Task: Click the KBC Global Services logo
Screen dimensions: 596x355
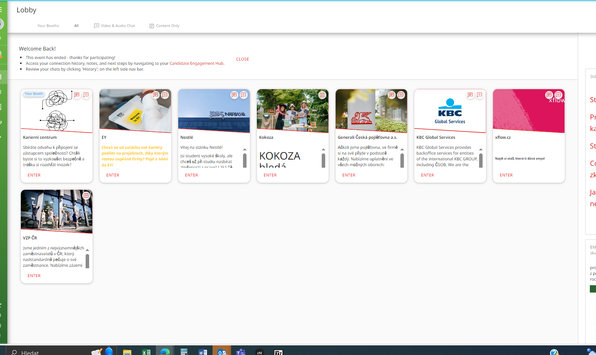Action: [450, 111]
